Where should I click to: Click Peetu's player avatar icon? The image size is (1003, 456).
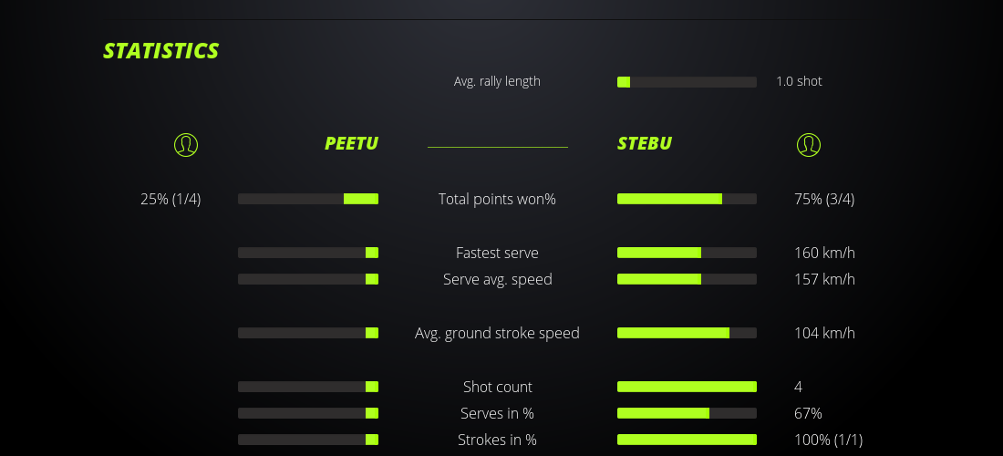click(186, 144)
